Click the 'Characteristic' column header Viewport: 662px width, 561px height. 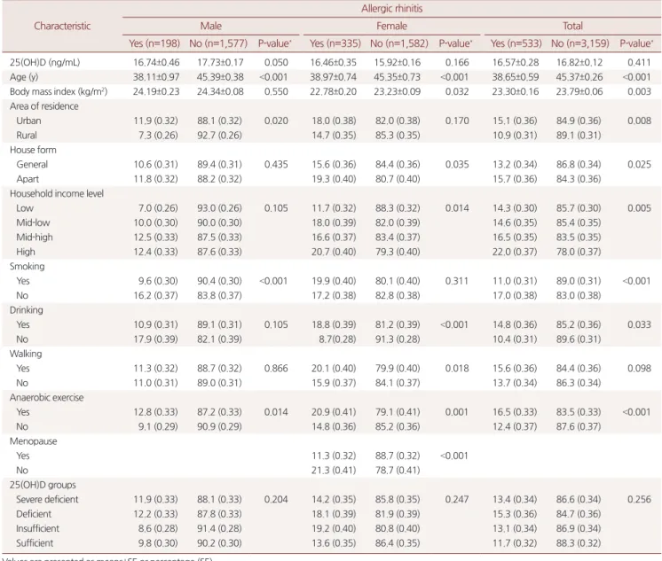click(x=62, y=27)
